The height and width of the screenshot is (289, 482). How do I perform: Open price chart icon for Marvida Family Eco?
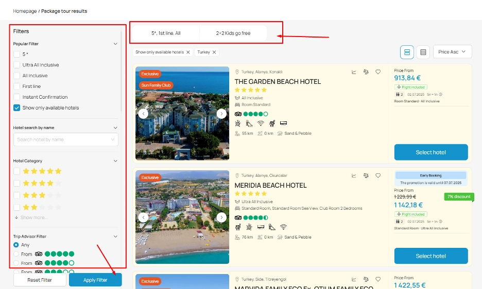[x=354, y=279]
